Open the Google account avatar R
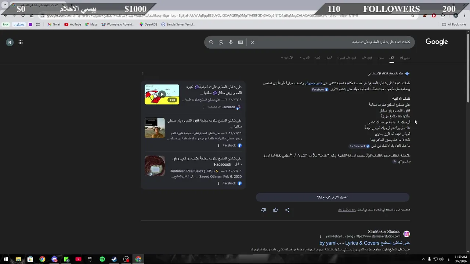 click(10, 42)
